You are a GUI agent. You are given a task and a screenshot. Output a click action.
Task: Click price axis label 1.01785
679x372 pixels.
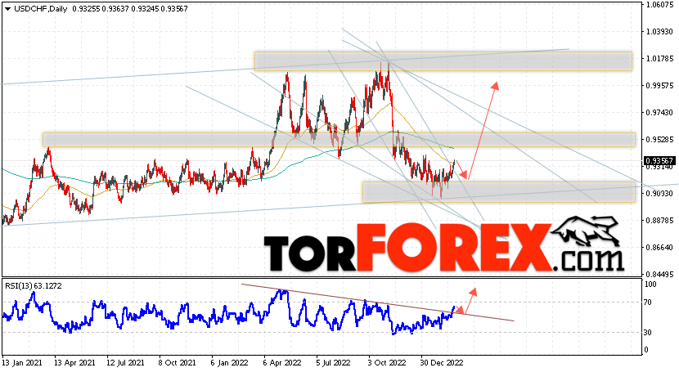click(x=660, y=58)
